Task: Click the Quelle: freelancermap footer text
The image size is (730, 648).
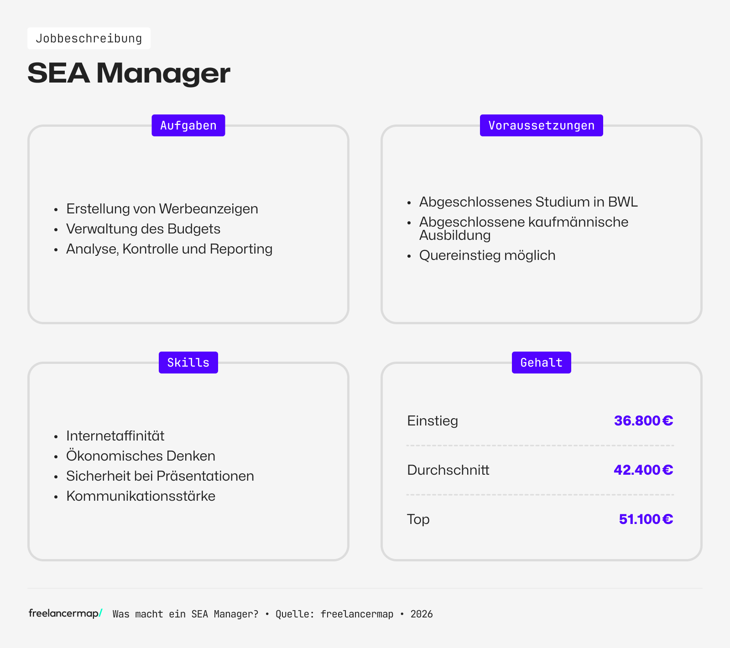Action: (334, 614)
